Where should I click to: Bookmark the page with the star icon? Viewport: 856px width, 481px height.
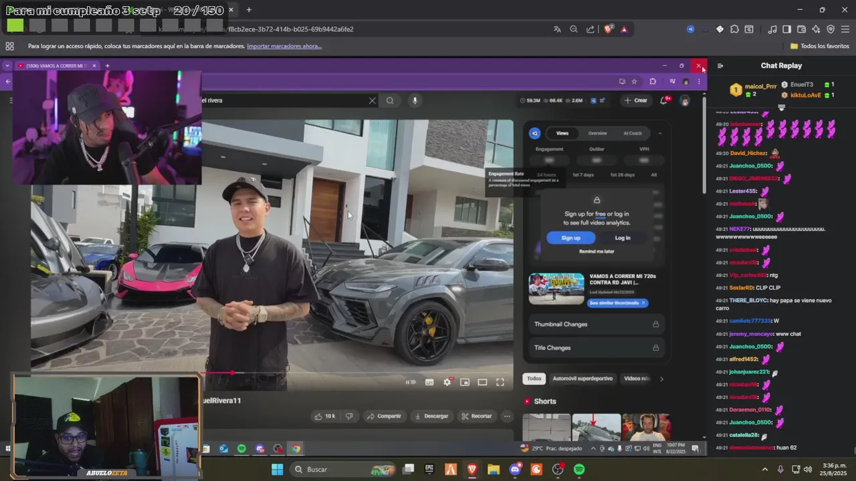(634, 82)
